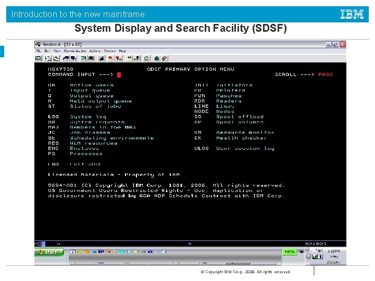This screenshot has height=281, width=375.
Task: Click the RM Resource monitor option
Action: click(x=234, y=132)
